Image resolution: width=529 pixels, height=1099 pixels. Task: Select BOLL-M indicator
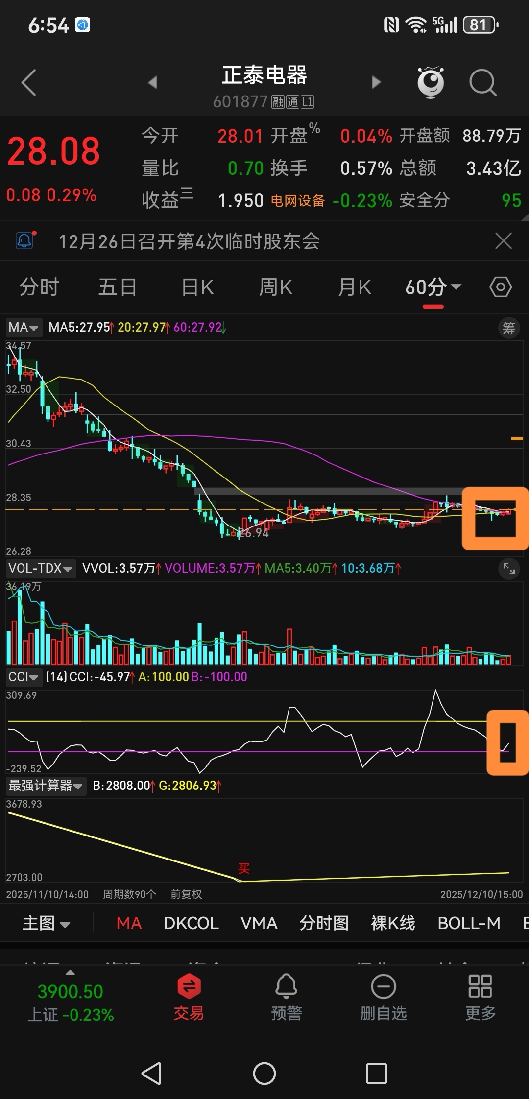tap(469, 923)
